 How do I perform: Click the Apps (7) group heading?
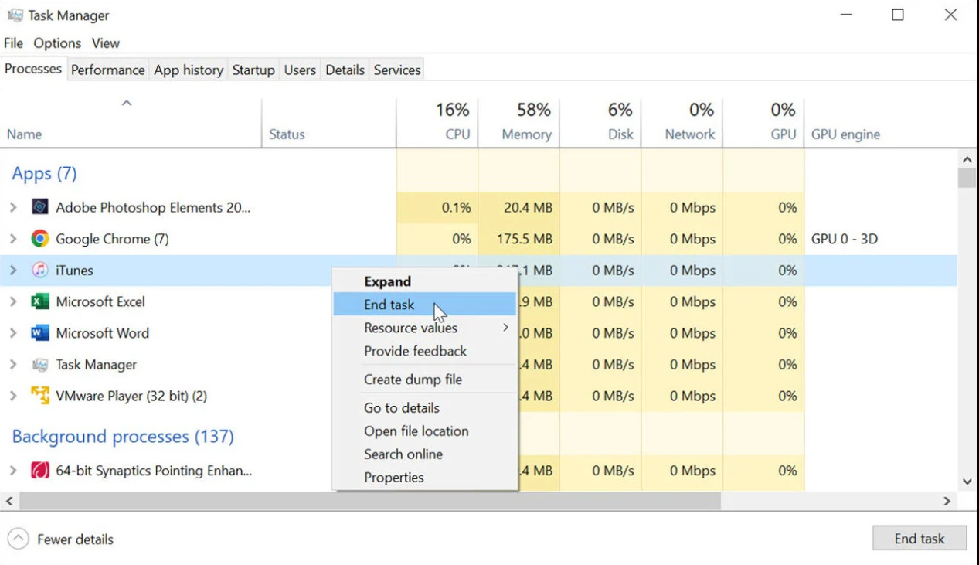click(44, 173)
